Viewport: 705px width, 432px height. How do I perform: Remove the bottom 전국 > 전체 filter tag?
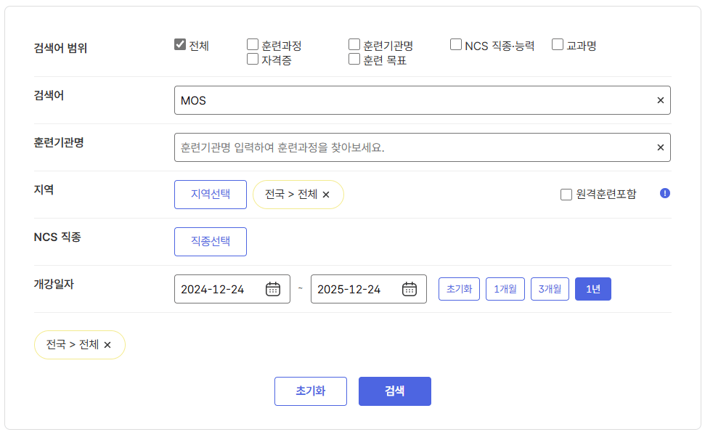coord(107,345)
